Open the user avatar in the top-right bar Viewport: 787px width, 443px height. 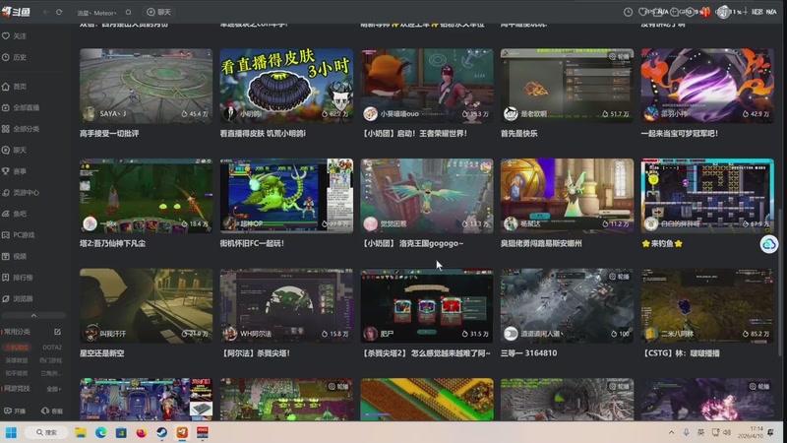pos(723,12)
